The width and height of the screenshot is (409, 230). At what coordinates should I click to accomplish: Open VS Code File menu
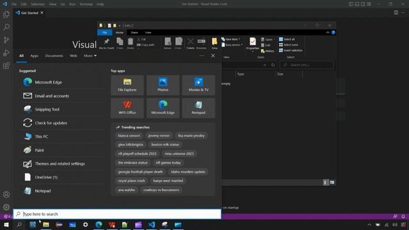click(x=14, y=4)
